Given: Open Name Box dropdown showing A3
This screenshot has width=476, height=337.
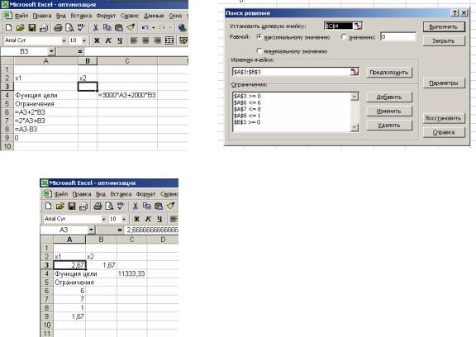Looking at the screenshot, I should coord(91,230).
